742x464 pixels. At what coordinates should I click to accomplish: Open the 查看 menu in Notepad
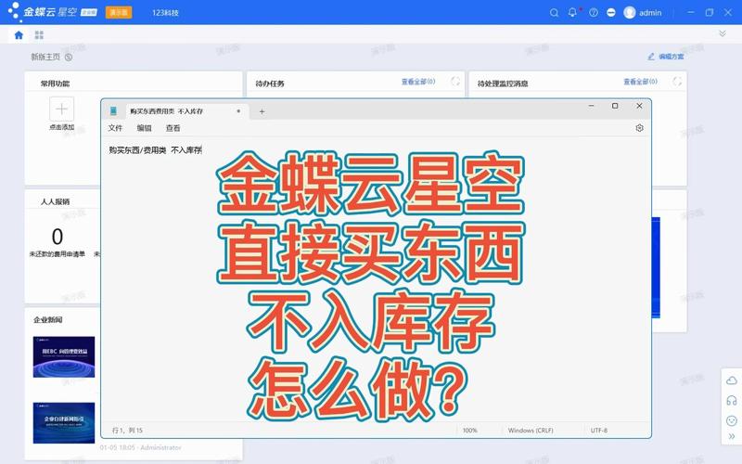click(173, 128)
